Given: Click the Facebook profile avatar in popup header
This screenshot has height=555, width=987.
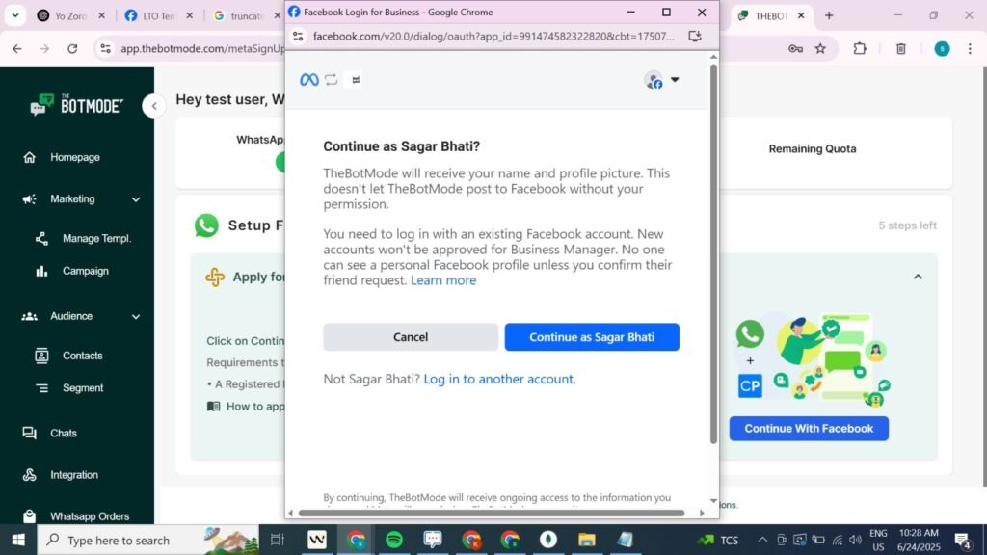Looking at the screenshot, I should click(654, 80).
